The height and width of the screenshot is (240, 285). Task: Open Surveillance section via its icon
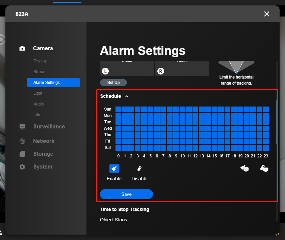22,127
